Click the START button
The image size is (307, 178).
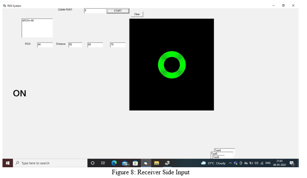tap(118, 11)
